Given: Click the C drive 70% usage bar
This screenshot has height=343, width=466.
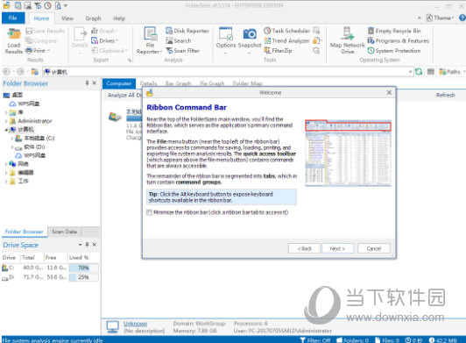Looking at the screenshot, I should 83,268.
